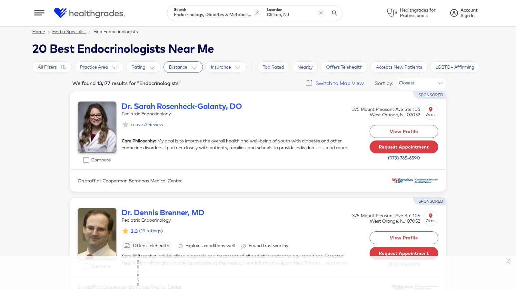Check Compare for Dr. Sarah Rosenheck-Galanty
The height and width of the screenshot is (290, 516).
(x=86, y=160)
